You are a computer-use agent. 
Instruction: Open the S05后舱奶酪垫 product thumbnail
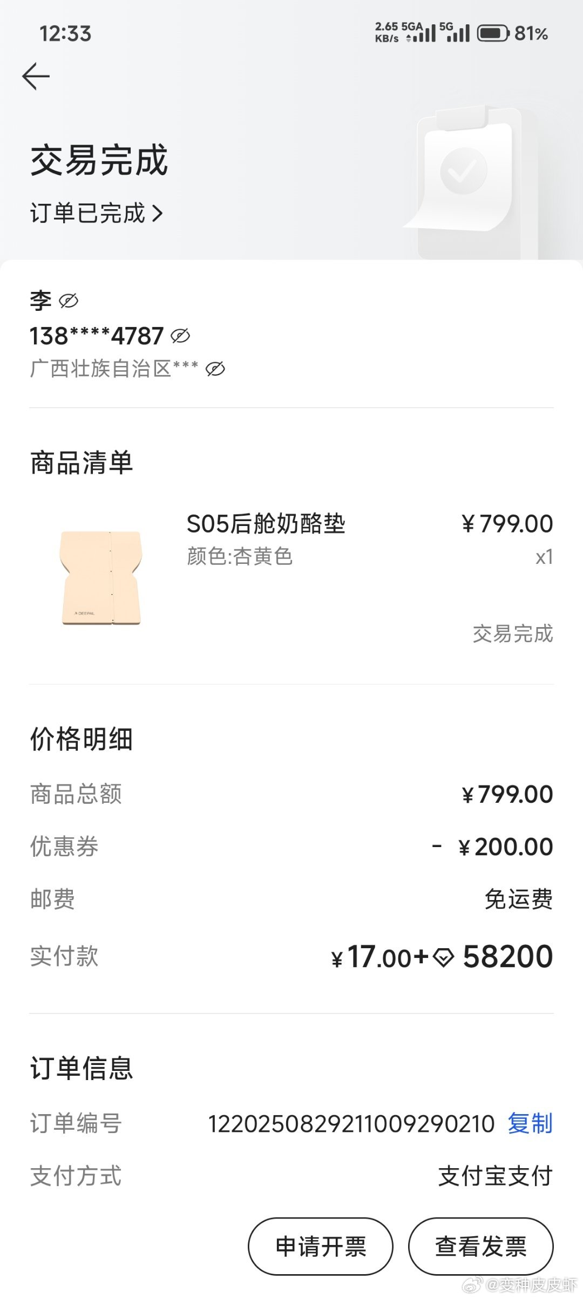(100, 578)
